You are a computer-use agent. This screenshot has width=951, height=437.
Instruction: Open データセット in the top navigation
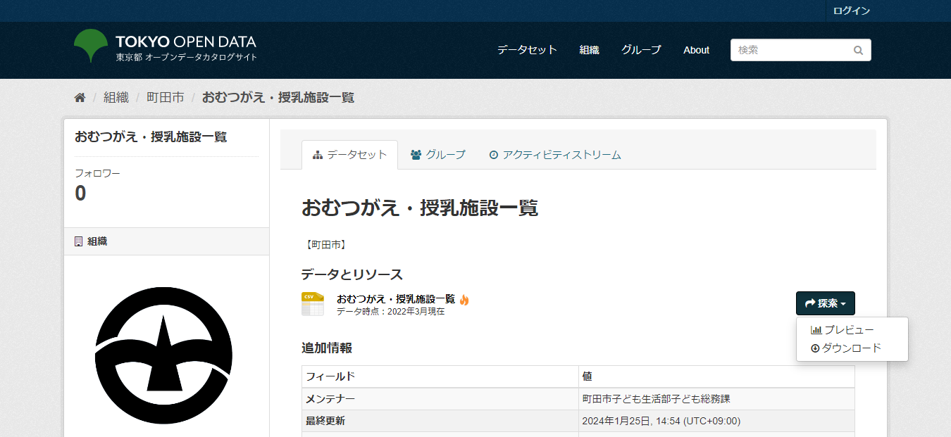tap(527, 50)
